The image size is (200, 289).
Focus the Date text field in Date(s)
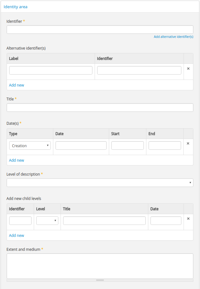pos(81,146)
